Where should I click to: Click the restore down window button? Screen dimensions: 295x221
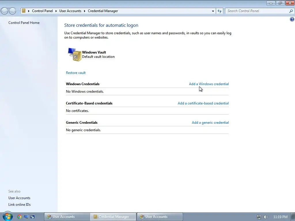[280, 3]
